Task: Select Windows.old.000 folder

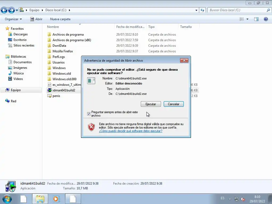Action: (x=64, y=79)
